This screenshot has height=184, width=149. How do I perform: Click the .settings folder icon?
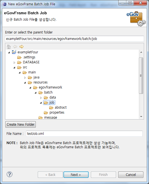click(x=19, y=57)
